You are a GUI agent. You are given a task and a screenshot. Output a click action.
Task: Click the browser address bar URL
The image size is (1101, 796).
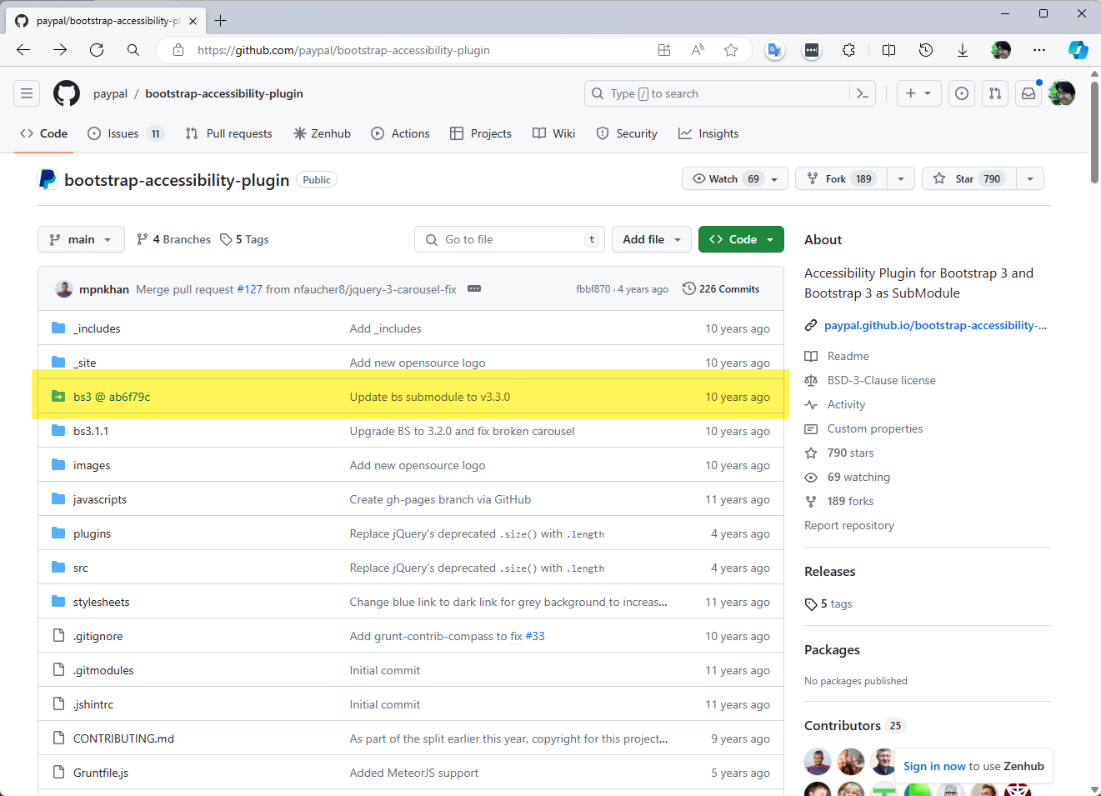[x=343, y=50]
